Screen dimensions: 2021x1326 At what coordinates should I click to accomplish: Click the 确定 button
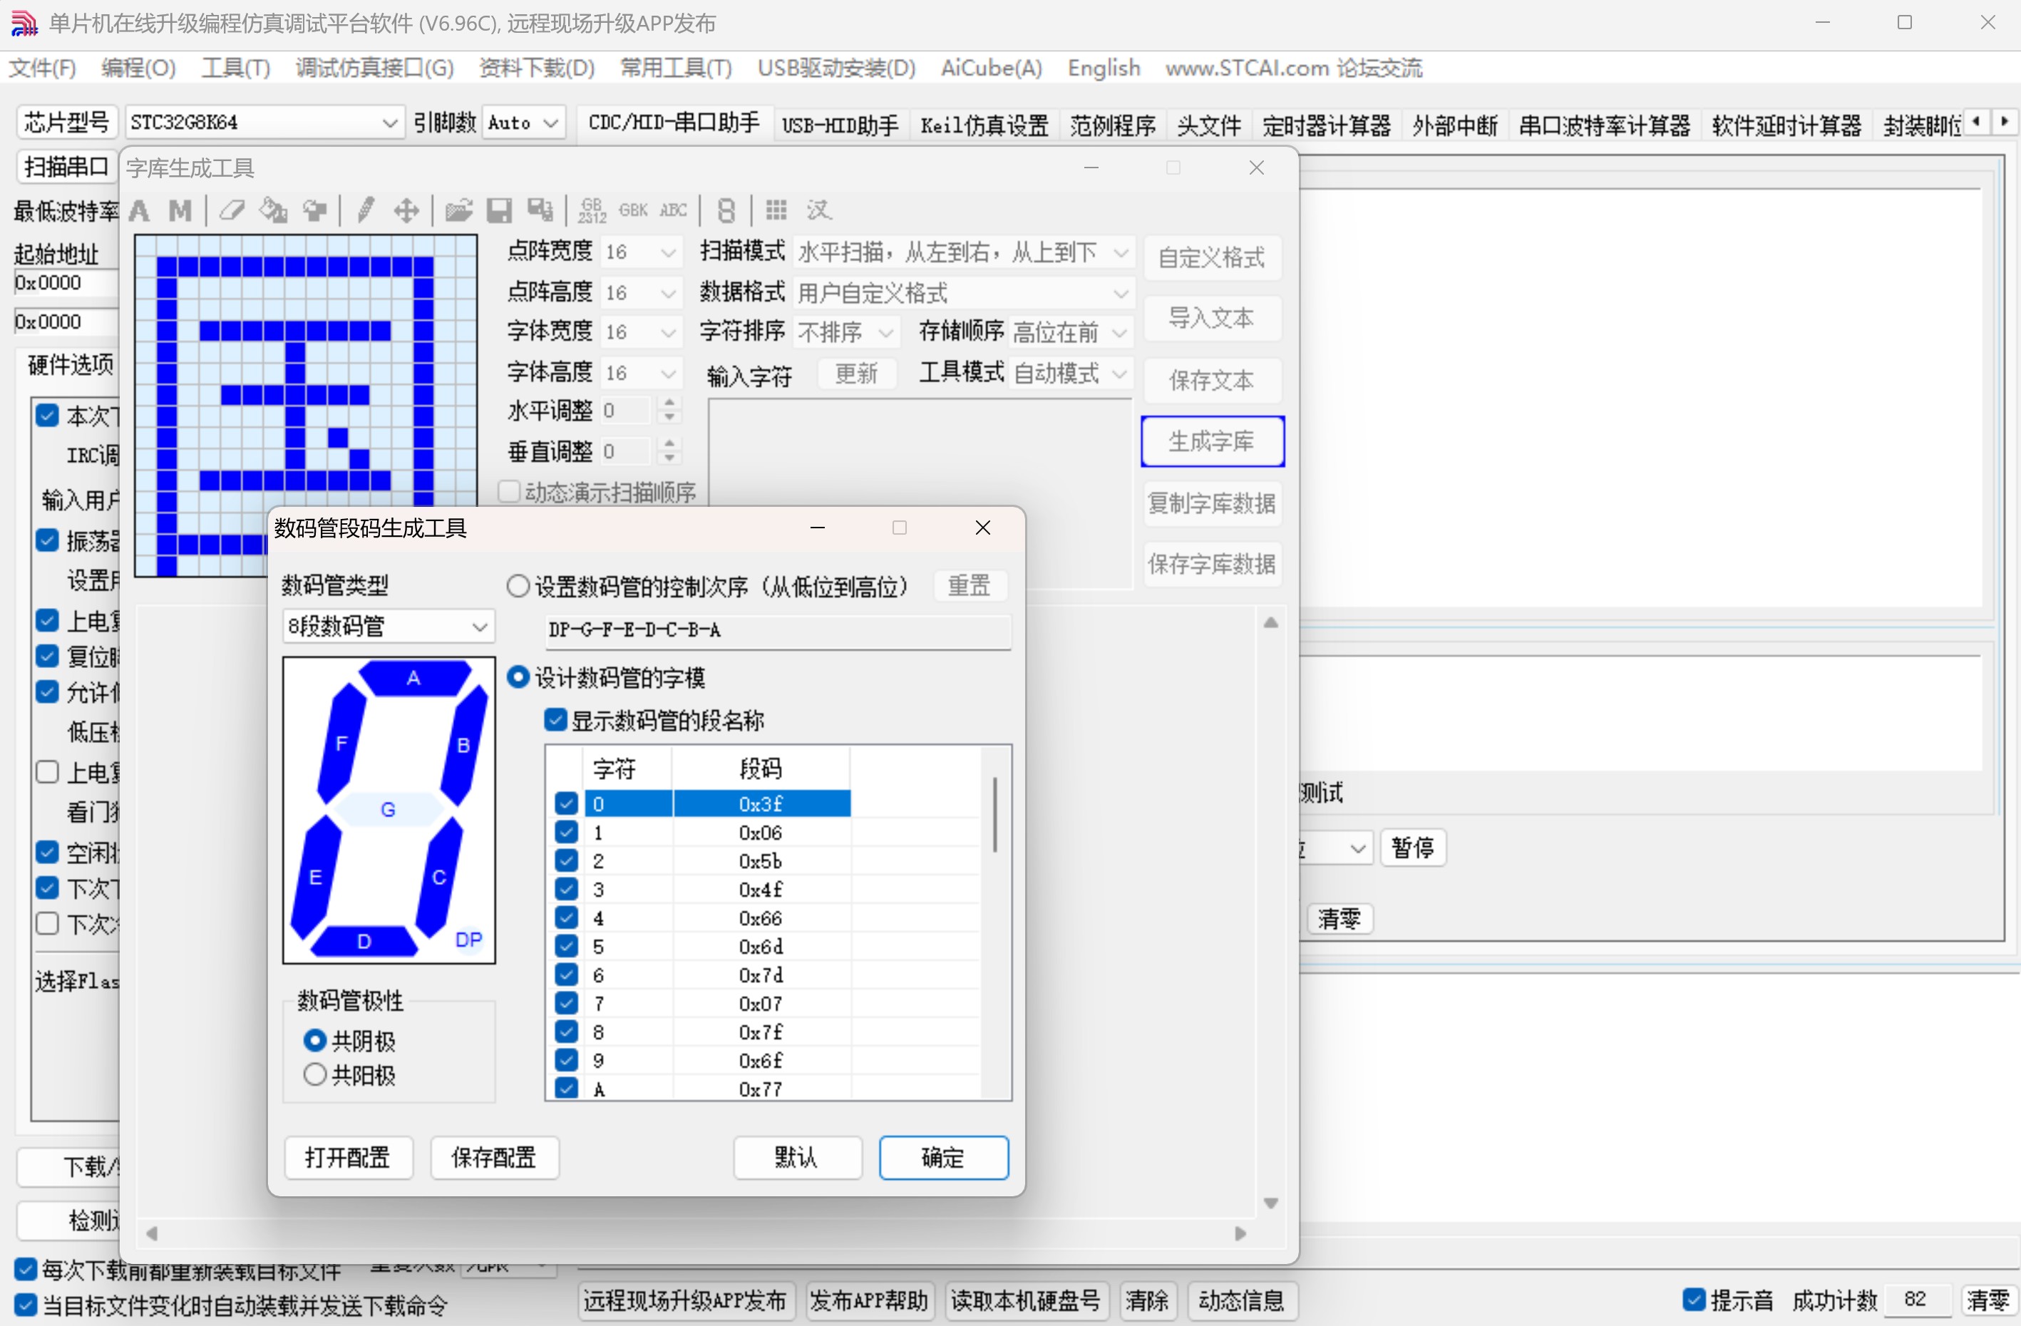tap(942, 1157)
